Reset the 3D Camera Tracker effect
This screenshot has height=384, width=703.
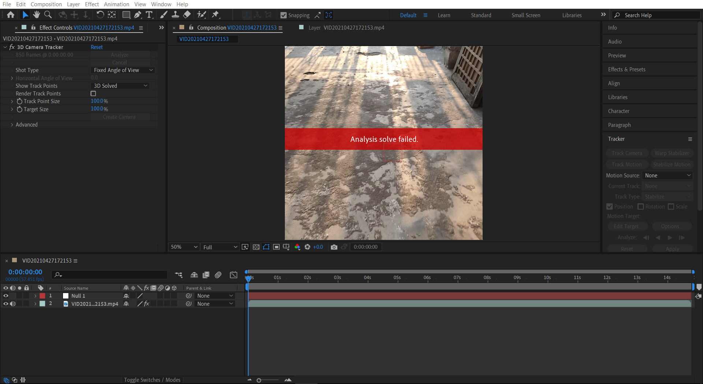tap(96, 47)
